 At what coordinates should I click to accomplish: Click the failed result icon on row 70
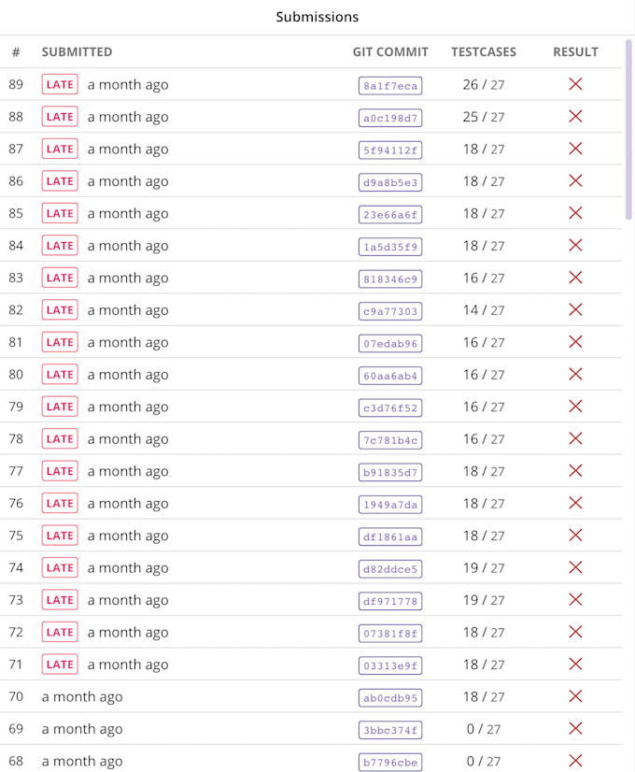575,696
